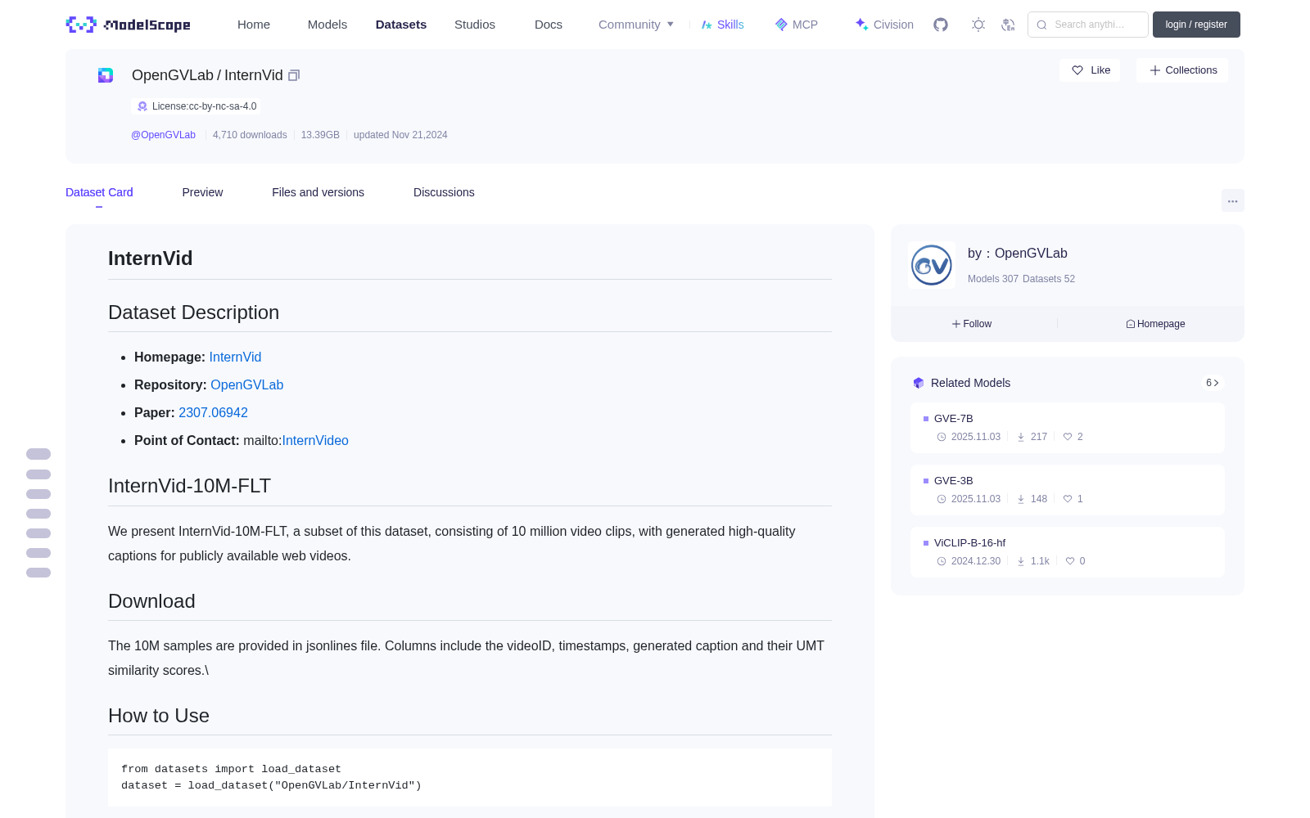Click the 'Datasets 52' count text

(x=1049, y=279)
